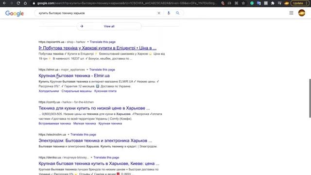311x175 pixels.
Task: Open the Comfy Техника для кухни result
Action: click(x=94, y=108)
